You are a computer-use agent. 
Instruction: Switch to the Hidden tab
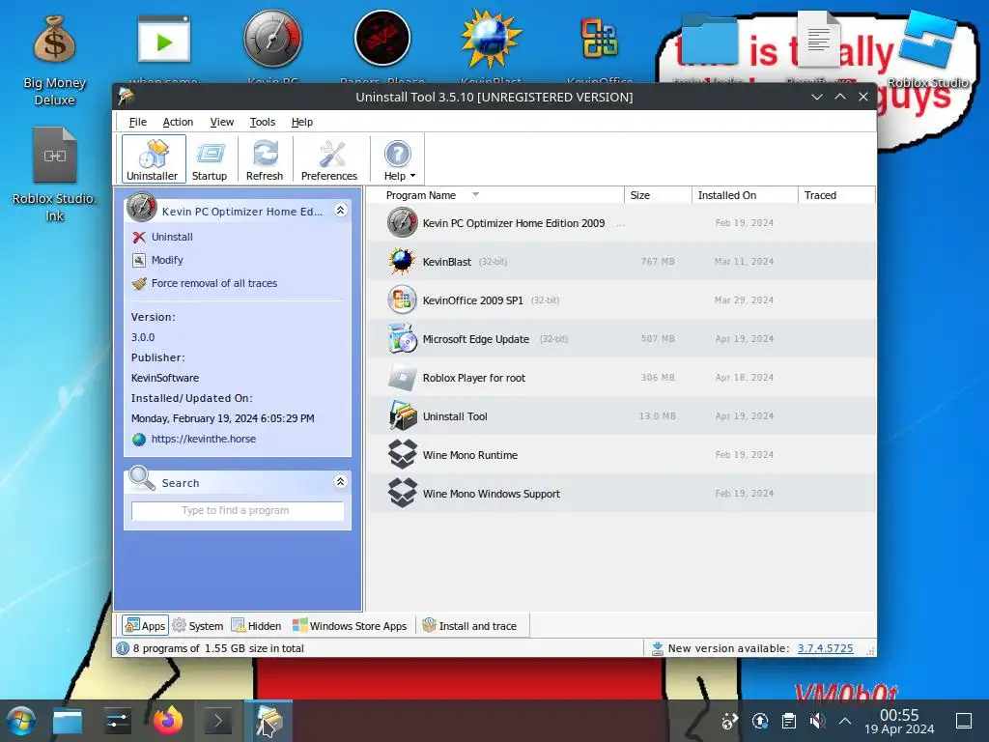[x=256, y=625]
